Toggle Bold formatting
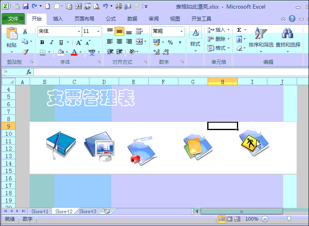This screenshot has width=309, height=226. pyautogui.click(x=42, y=42)
